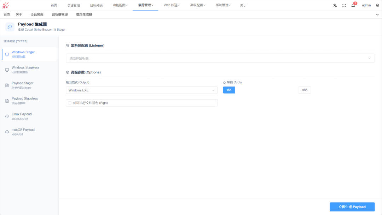The image size is (382, 215).
Task: Open the admin user menu
Action: [366, 5]
